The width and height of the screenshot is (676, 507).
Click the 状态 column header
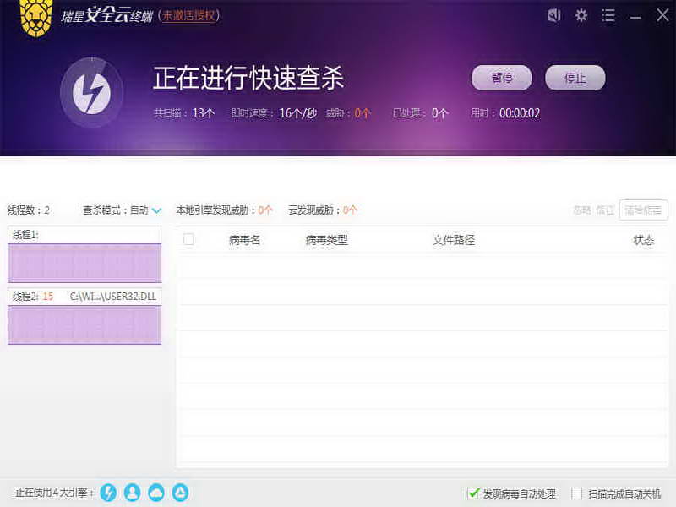point(644,240)
